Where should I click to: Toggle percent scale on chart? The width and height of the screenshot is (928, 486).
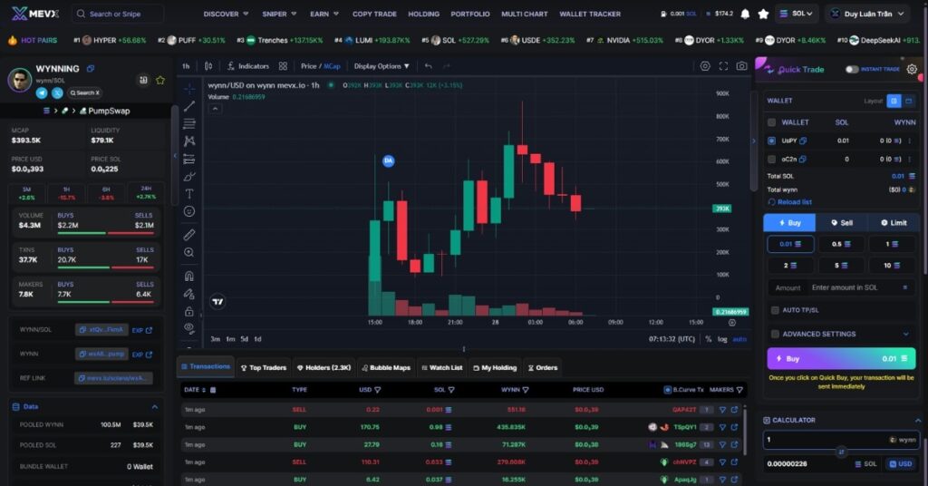click(x=709, y=339)
